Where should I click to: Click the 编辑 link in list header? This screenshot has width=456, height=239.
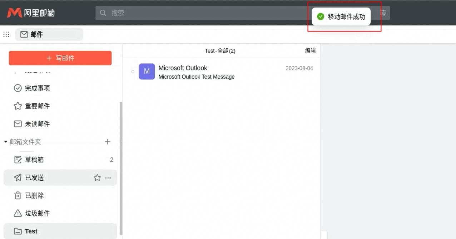pos(310,51)
